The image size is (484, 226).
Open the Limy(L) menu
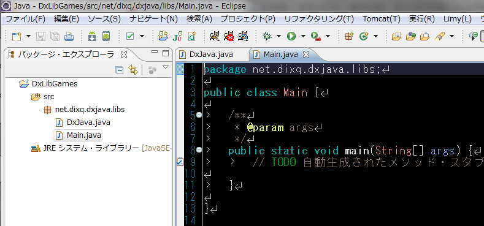coord(458,19)
